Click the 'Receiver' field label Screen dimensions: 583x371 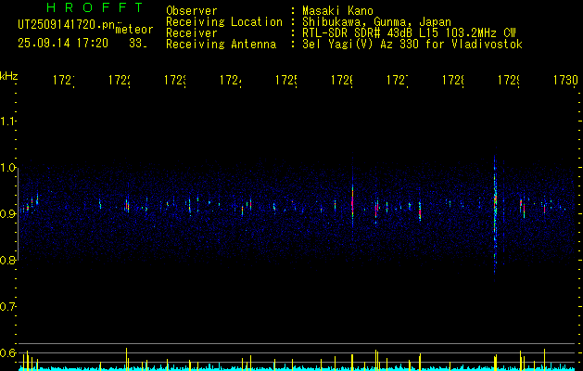click(x=192, y=33)
